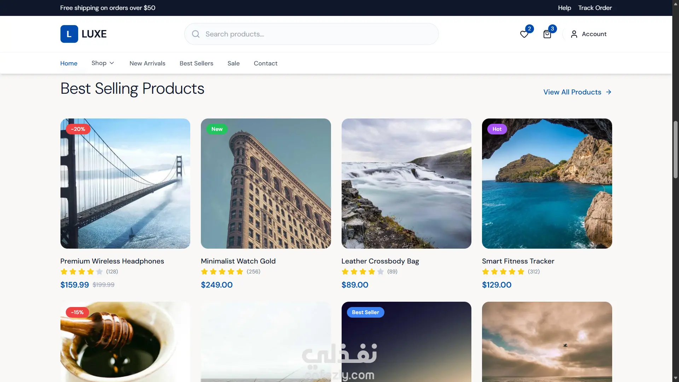
Task: Click the star rating for Premium Wireless Headphones
Action: tap(82, 272)
